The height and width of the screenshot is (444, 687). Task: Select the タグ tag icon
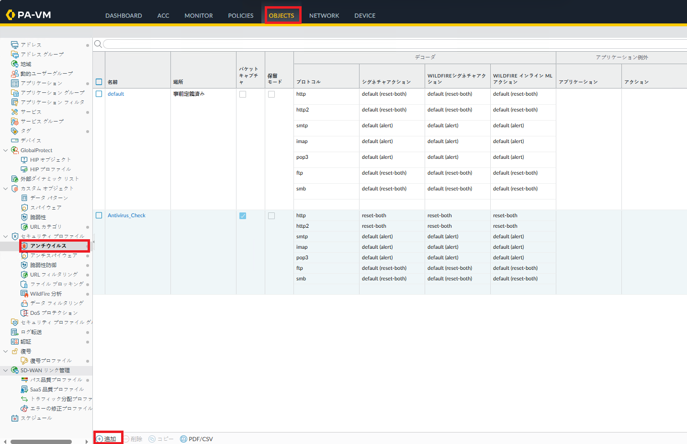15,131
